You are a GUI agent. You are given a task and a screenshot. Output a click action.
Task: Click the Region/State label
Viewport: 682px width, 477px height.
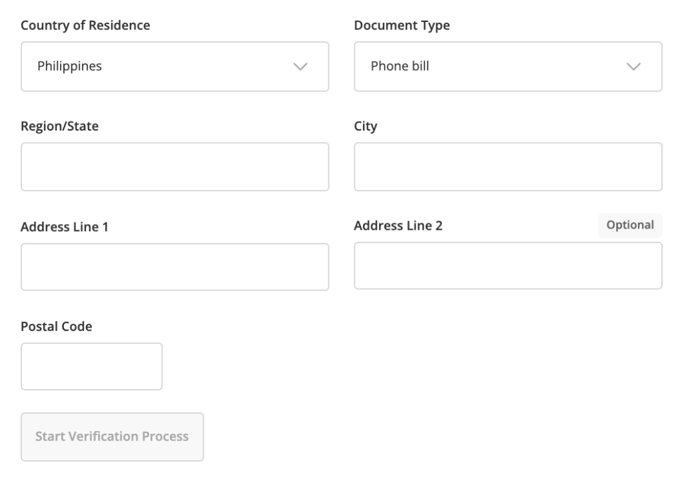[59, 126]
